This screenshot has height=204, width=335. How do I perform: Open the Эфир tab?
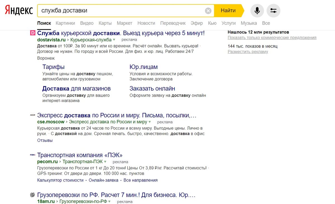click(197, 23)
